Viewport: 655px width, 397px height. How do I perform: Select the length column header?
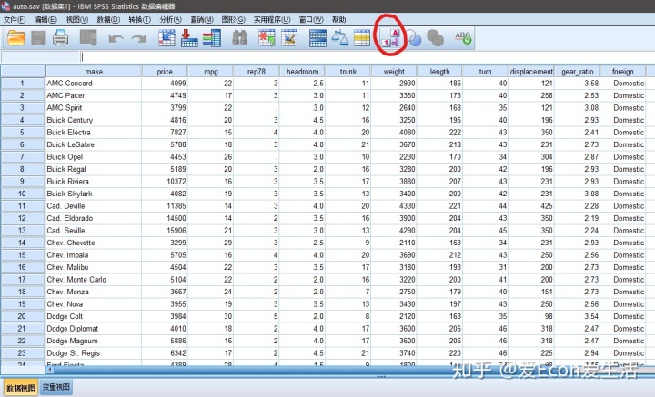point(440,71)
